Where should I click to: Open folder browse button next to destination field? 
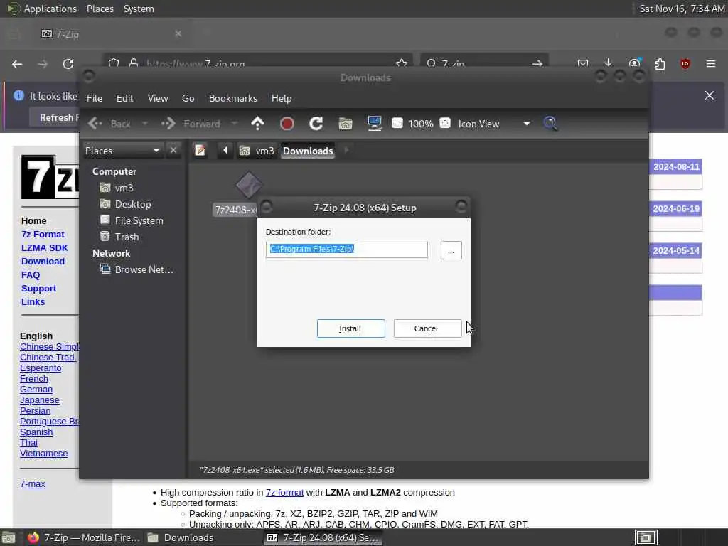click(x=451, y=251)
